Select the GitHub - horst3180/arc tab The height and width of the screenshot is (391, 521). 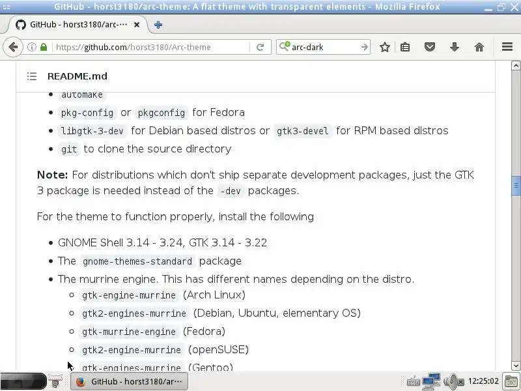[x=78, y=25]
